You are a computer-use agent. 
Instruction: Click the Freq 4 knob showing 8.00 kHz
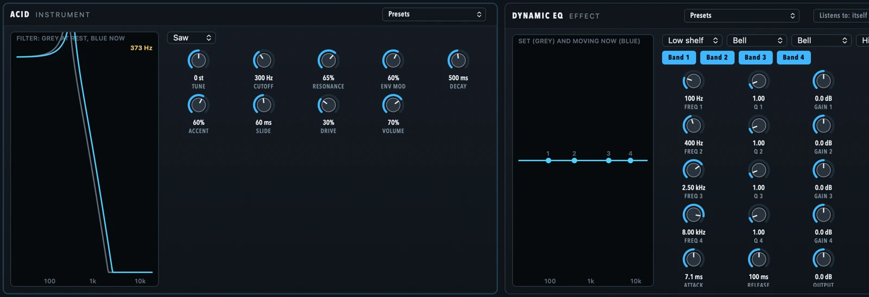[x=694, y=215]
